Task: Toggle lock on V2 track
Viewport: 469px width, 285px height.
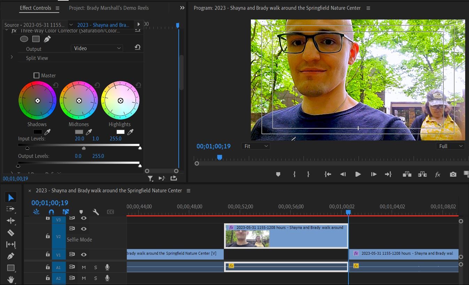Action: 48,236
